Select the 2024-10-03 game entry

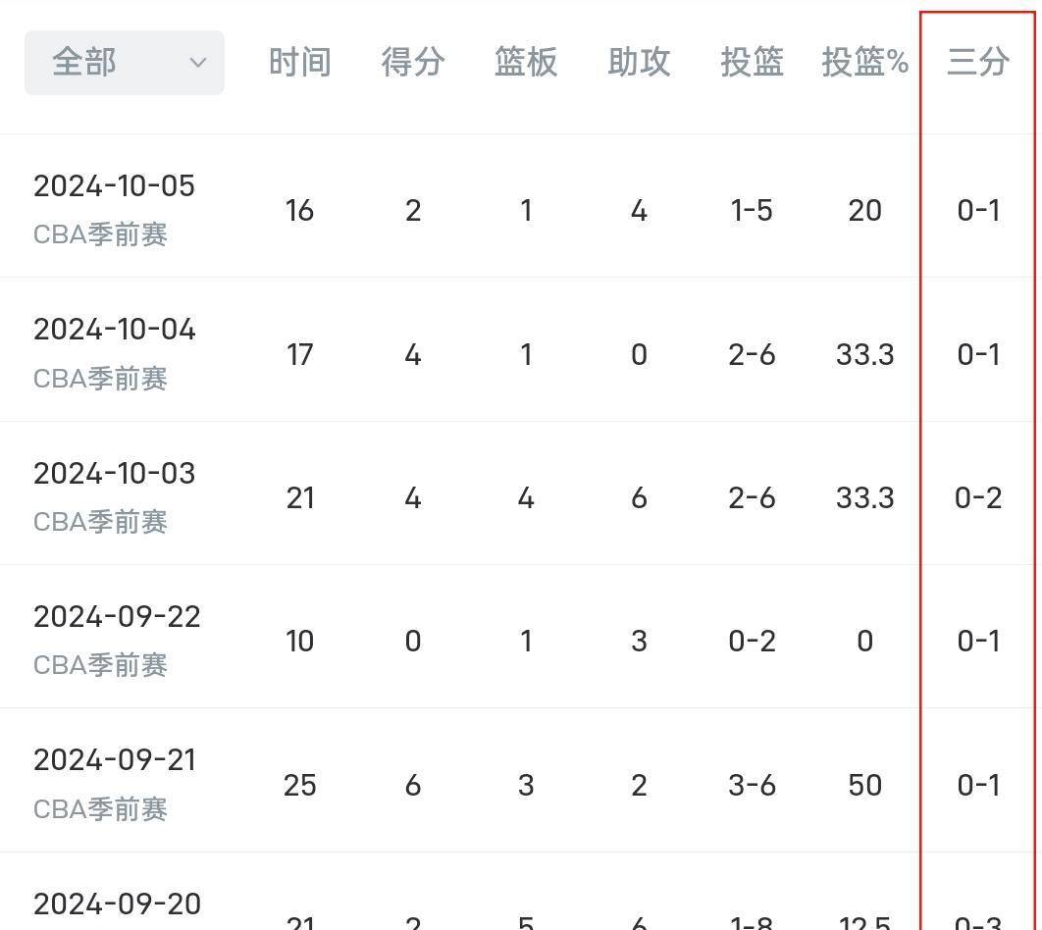[x=521, y=492]
